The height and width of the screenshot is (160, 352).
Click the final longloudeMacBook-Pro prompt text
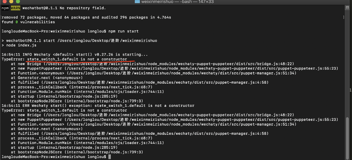coord(54,157)
